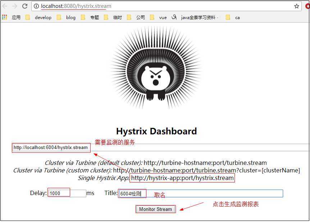Click the Hystrix Dashboard heading
310x222 pixels.
tap(156, 131)
